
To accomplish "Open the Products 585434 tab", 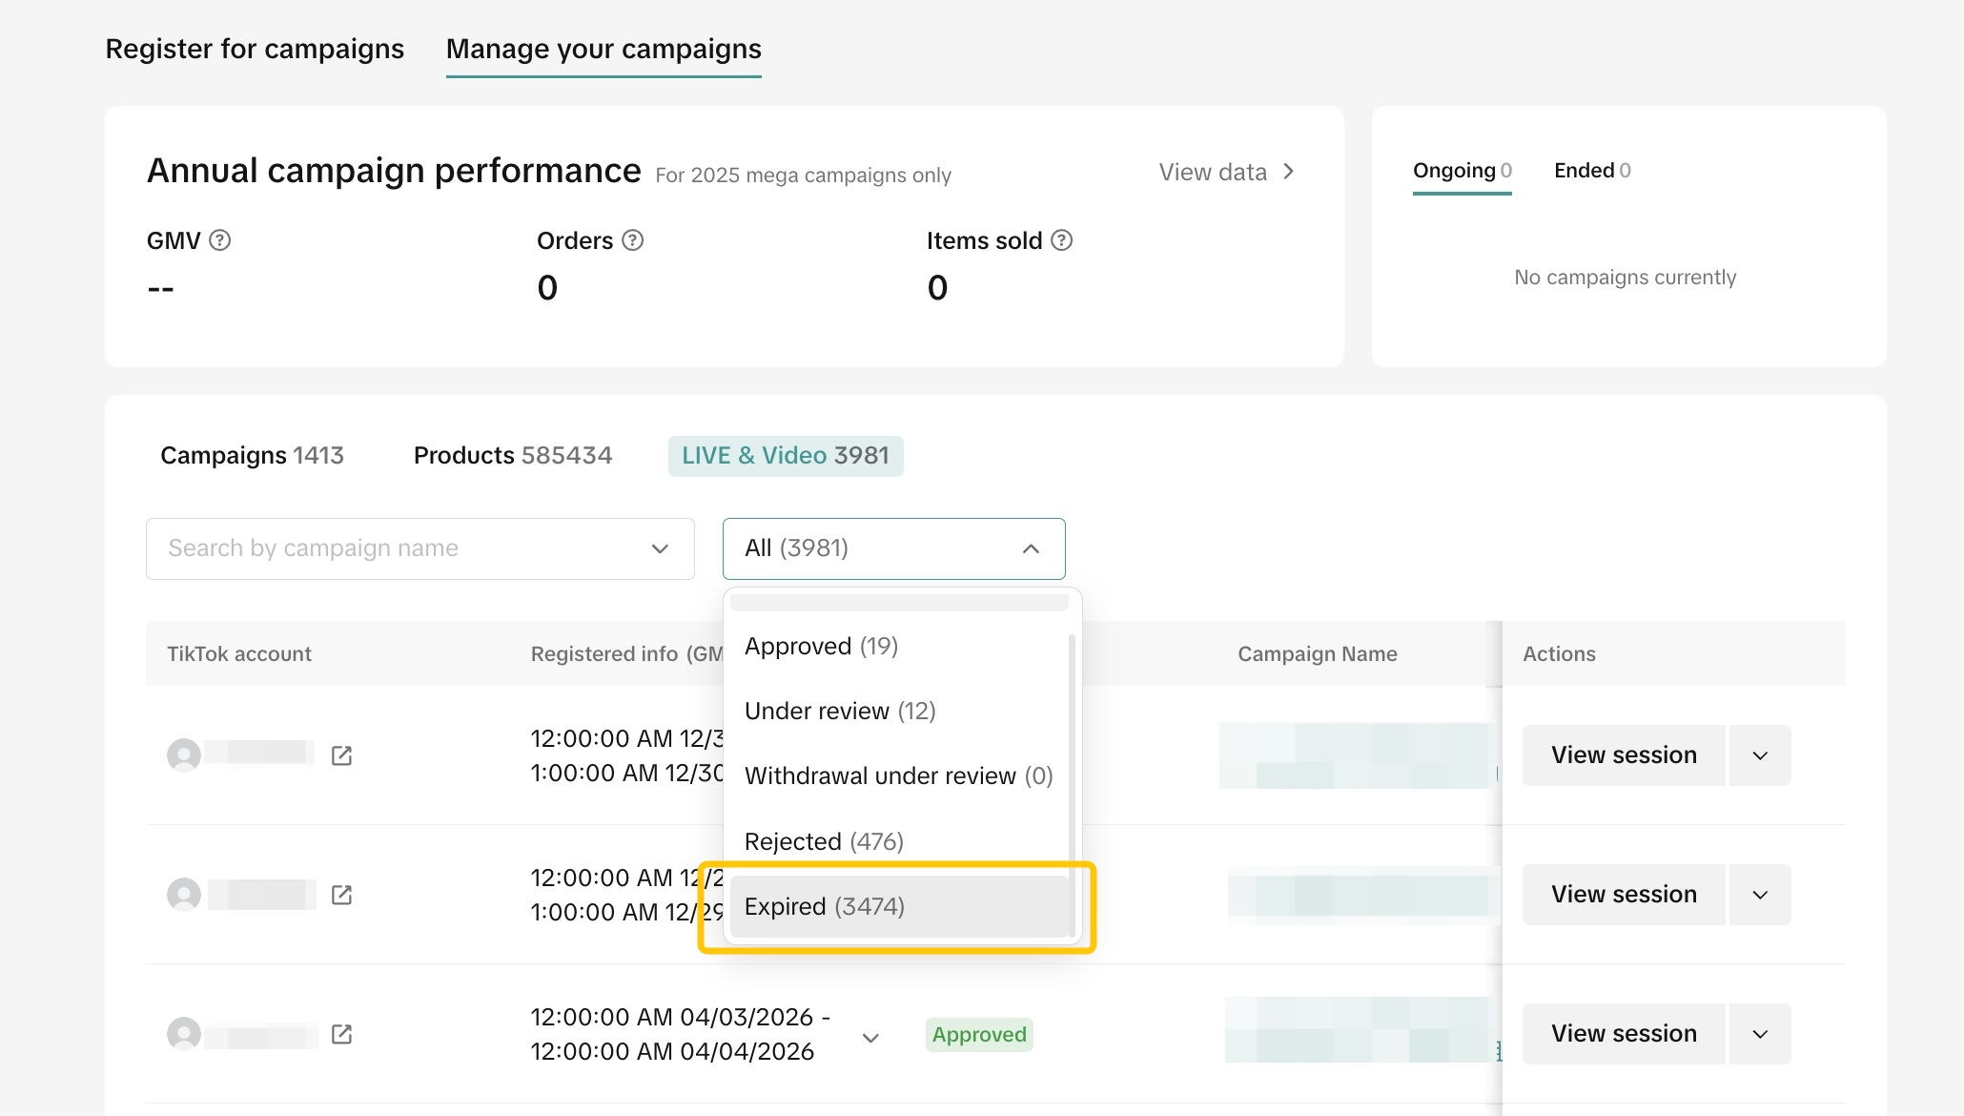I will [513, 455].
